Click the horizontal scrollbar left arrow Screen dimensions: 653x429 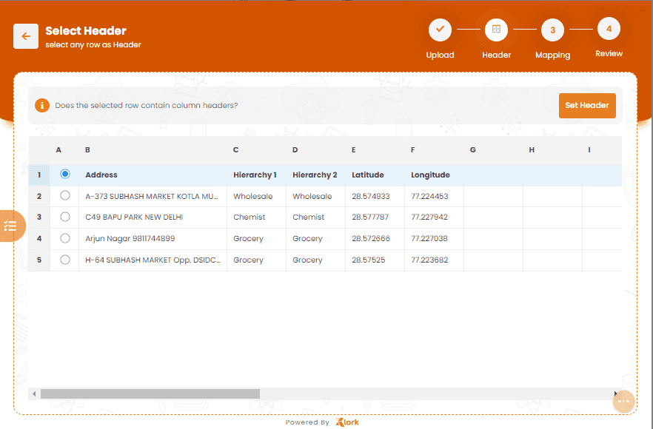(x=33, y=393)
